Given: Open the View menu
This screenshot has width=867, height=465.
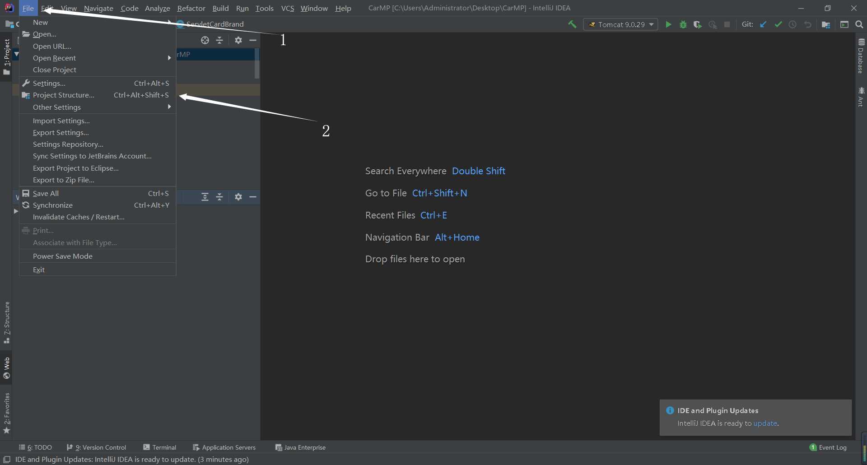Looking at the screenshot, I should (x=69, y=8).
